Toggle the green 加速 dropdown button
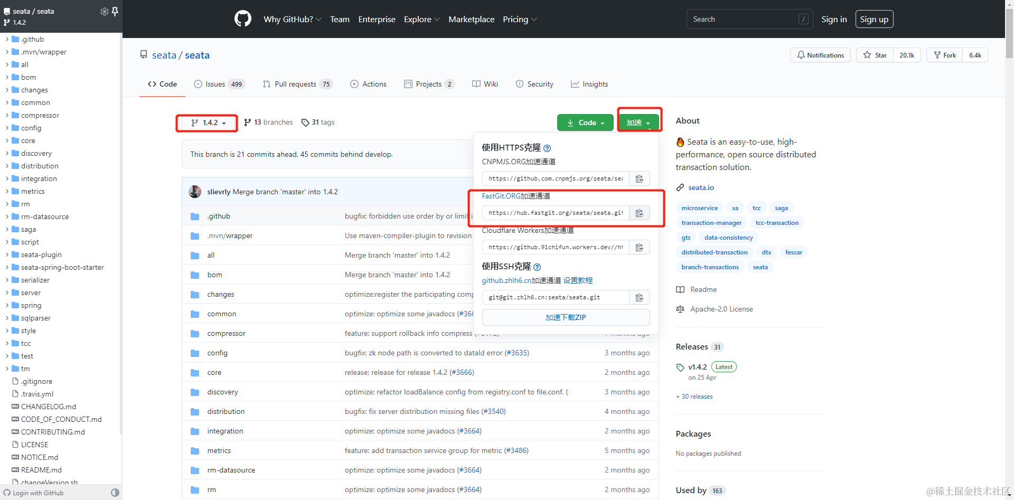This screenshot has width=1014, height=500. [639, 122]
